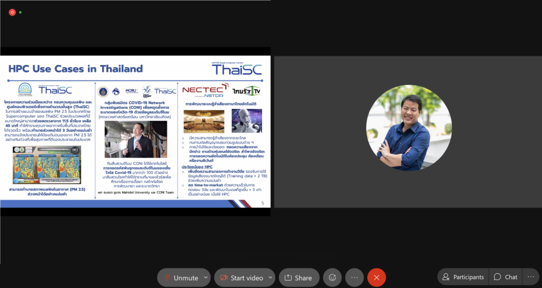Select the presenter's circular profile photo

(409, 128)
